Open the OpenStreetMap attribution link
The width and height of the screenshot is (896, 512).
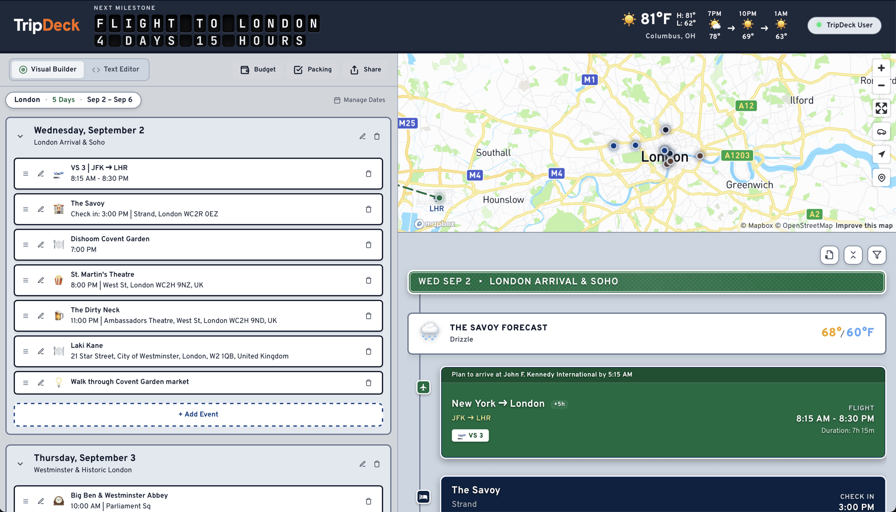point(804,226)
